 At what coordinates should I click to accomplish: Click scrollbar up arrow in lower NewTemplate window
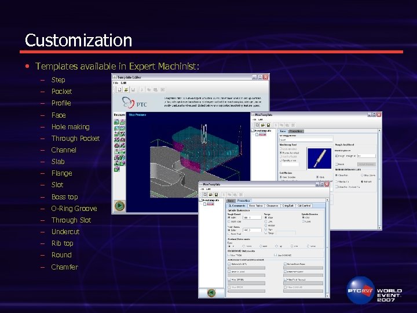pyautogui.click(x=327, y=200)
